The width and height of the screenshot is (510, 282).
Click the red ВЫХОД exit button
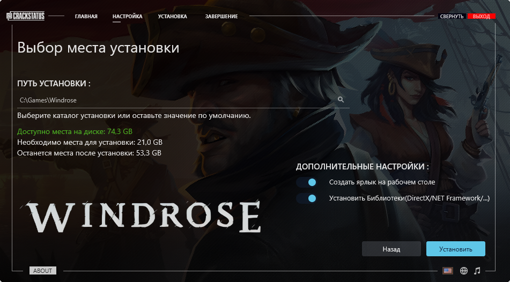[x=482, y=16]
